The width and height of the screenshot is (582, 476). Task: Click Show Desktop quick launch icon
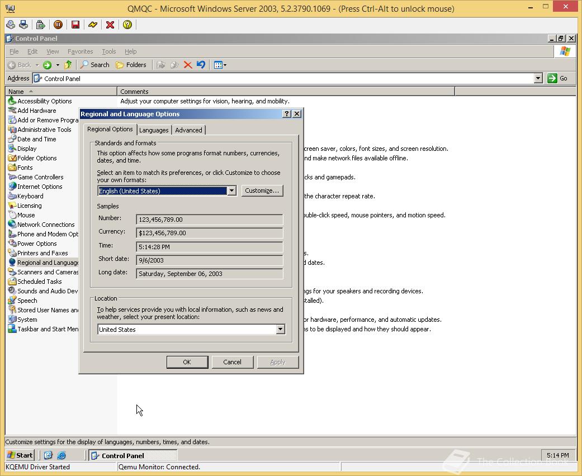[x=48, y=455]
